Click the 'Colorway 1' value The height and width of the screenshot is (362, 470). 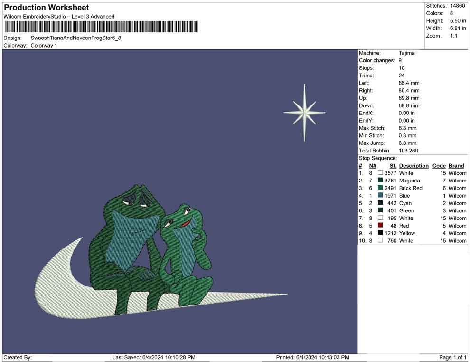[44, 46]
